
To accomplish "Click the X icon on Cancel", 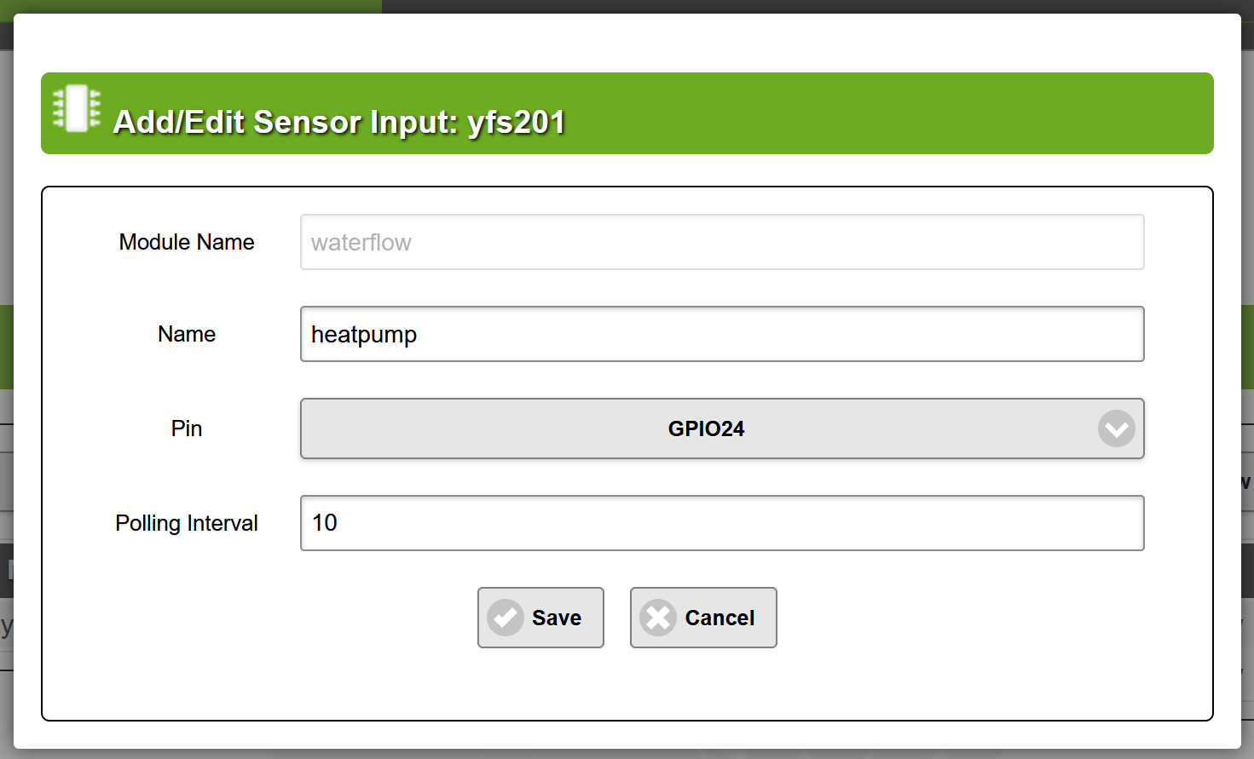I will (658, 618).
